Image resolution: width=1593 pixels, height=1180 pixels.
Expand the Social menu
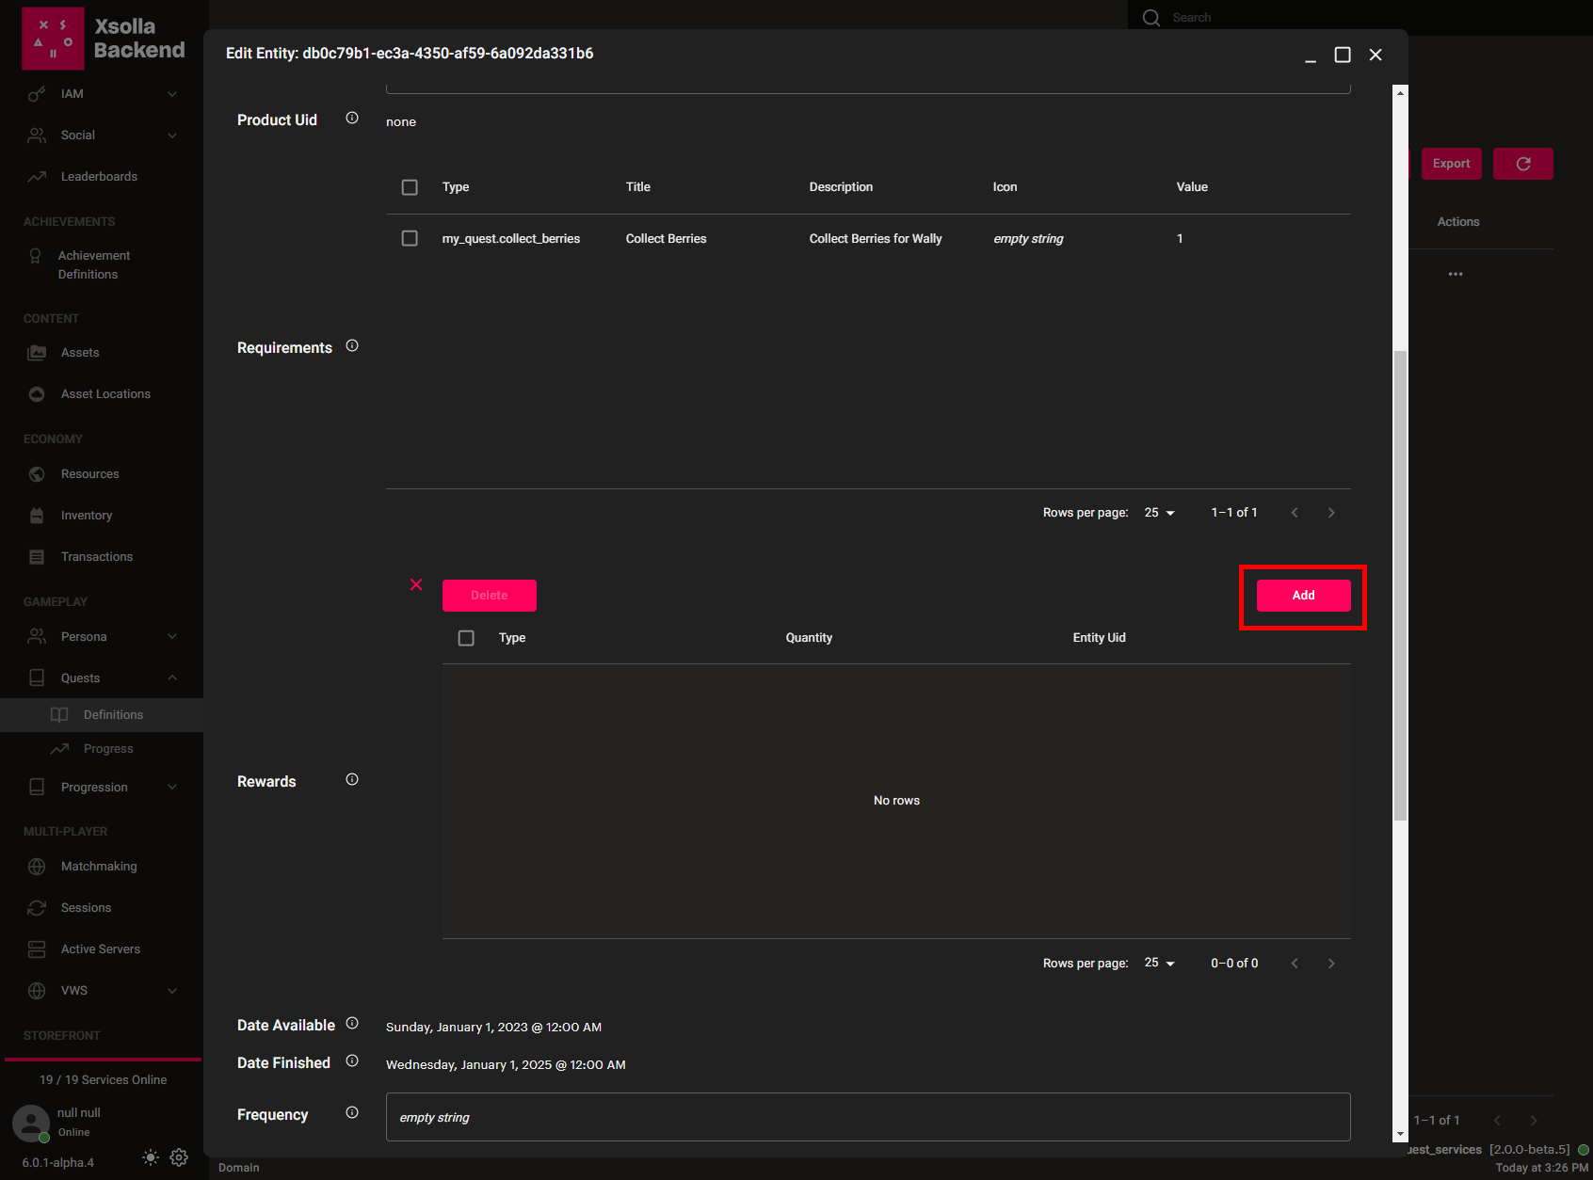102,136
